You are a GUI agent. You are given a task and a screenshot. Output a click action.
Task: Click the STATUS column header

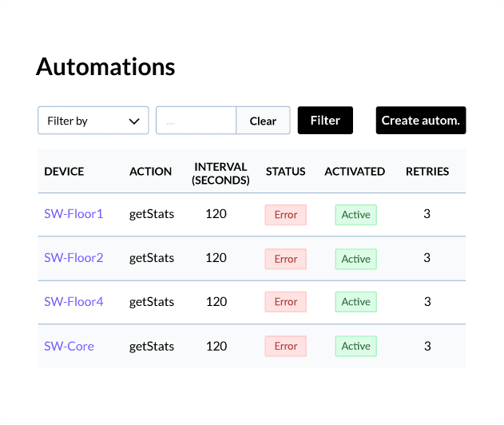click(x=285, y=172)
